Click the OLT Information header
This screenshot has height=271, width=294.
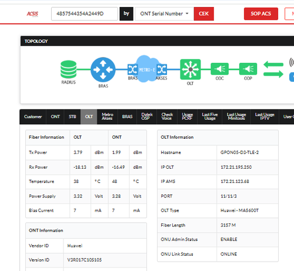click(177, 137)
